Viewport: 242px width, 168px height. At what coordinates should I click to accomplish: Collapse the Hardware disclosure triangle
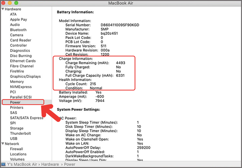(3, 9)
